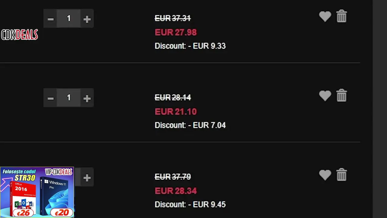The height and width of the screenshot is (218, 387).
Task: Click the STR30 promo code text
Action: [25, 178]
